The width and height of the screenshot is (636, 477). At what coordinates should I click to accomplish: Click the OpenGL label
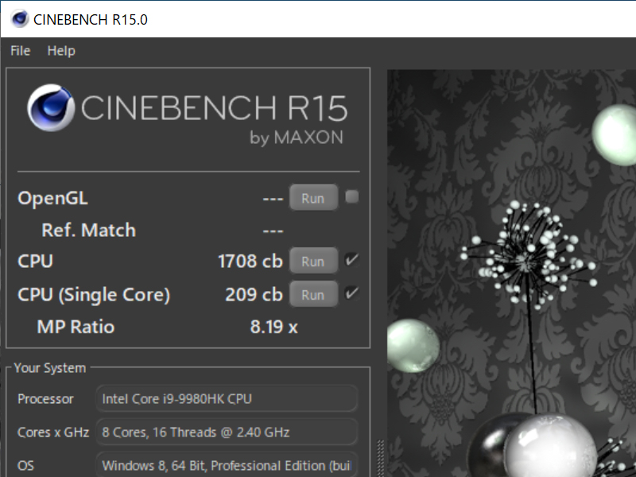point(52,198)
